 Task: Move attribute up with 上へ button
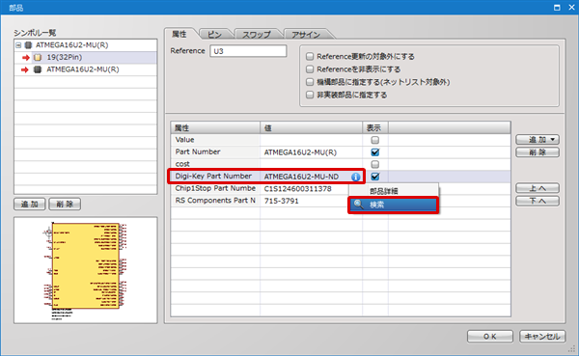[x=538, y=188]
